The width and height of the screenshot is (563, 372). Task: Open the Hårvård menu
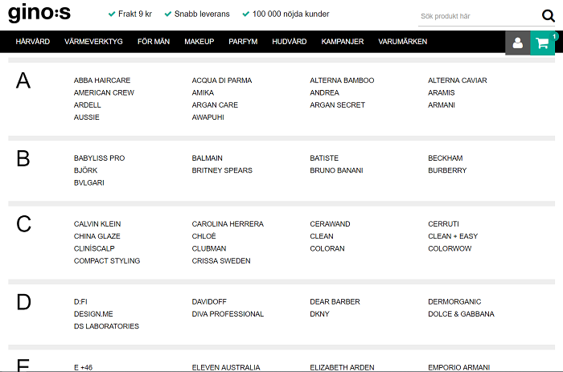[33, 42]
